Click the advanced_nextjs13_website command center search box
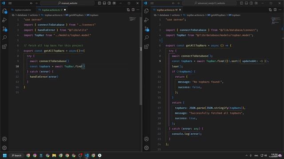The width and height of the screenshot is (284, 159). (209, 3)
